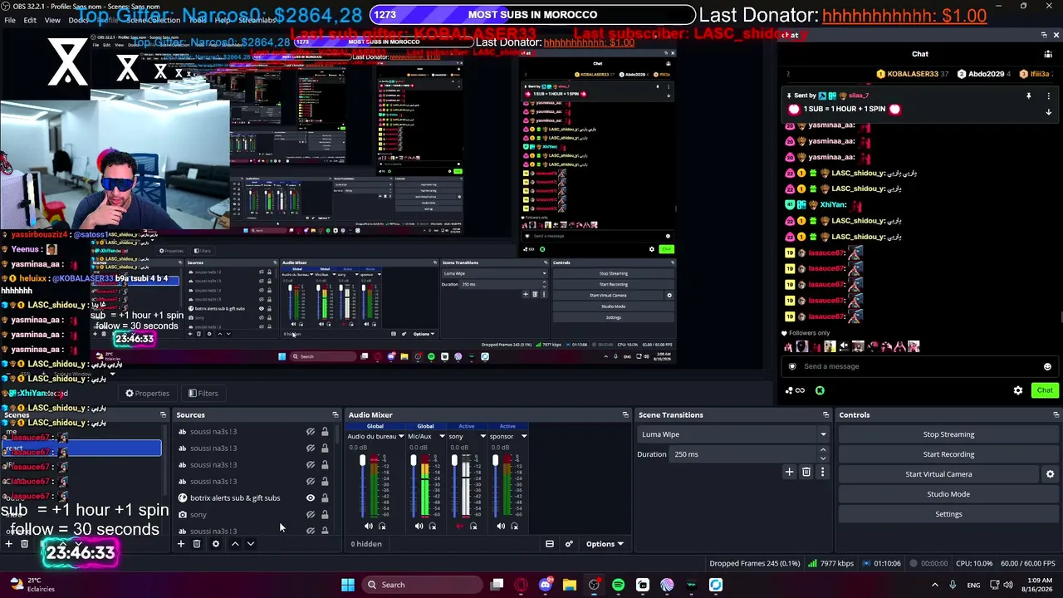Open the Luma Wipe transition dropdown
The height and width of the screenshot is (598, 1063).
[733, 434]
